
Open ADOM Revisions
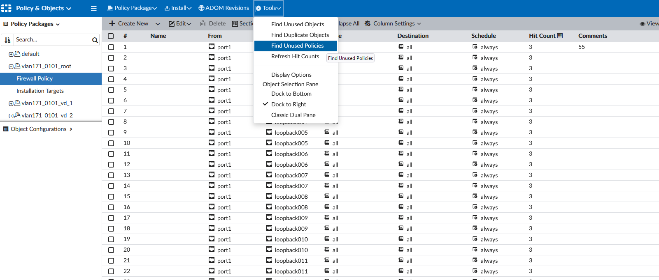224,8
